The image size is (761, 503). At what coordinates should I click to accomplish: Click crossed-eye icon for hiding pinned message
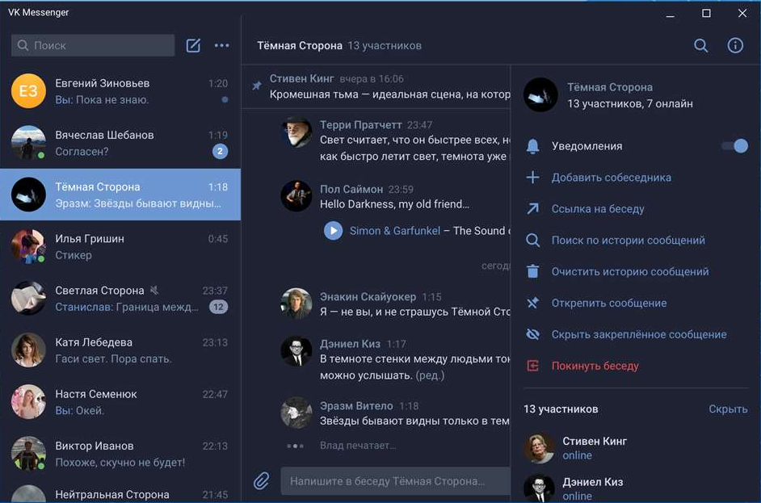tap(533, 334)
